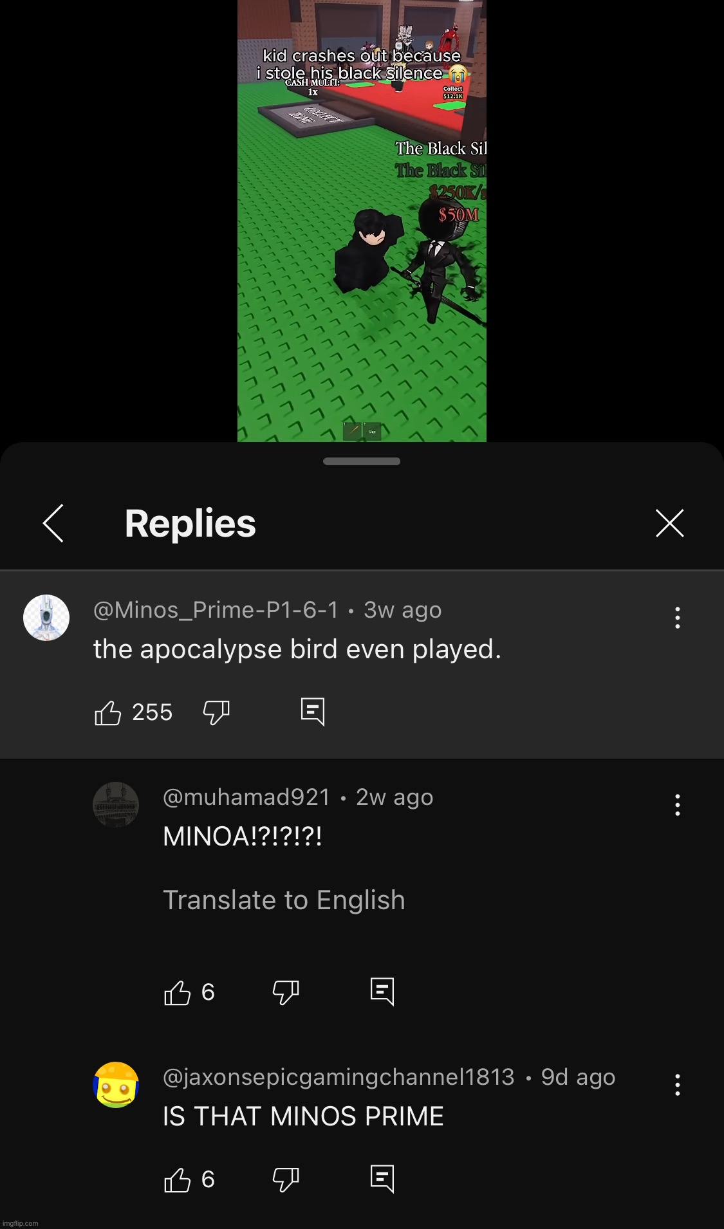Viewport: 724px width, 1229px height.
Task: Like the MINOA reply by muhamad921
Action: tap(178, 992)
